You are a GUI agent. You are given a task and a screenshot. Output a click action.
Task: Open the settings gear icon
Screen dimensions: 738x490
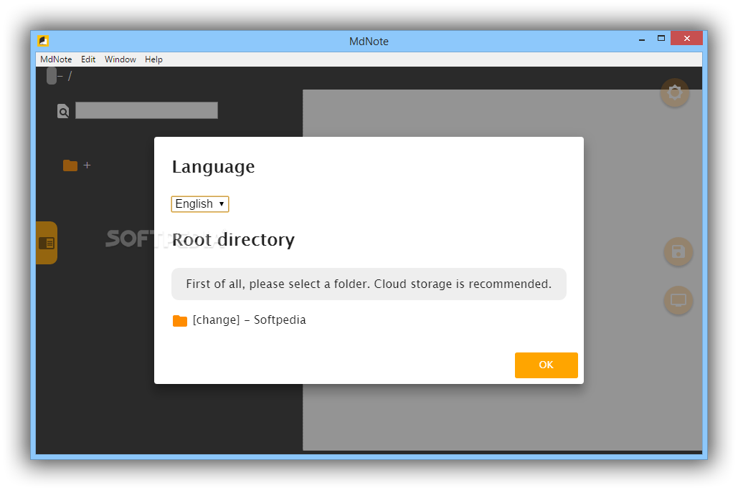[674, 92]
